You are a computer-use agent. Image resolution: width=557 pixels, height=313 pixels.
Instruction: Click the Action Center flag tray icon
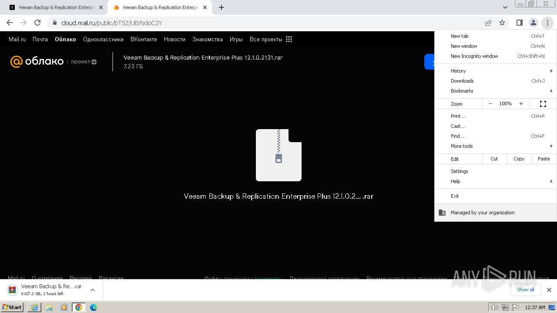click(516, 307)
